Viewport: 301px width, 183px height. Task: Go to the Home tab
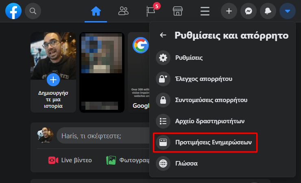click(x=96, y=11)
